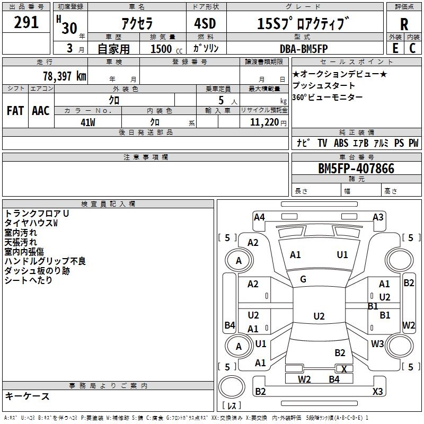Click the 幅 dimension field
The image size is (424, 424).
click(361, 191)
